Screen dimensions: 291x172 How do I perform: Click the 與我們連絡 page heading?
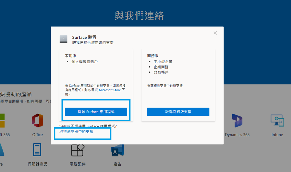click(139, 15)
